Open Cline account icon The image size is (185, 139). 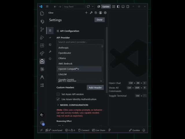(101, 13)
